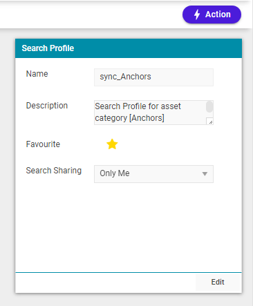Click 'Search Profile for asset' description line
The image size is (253, 306).
coord(138,106)
